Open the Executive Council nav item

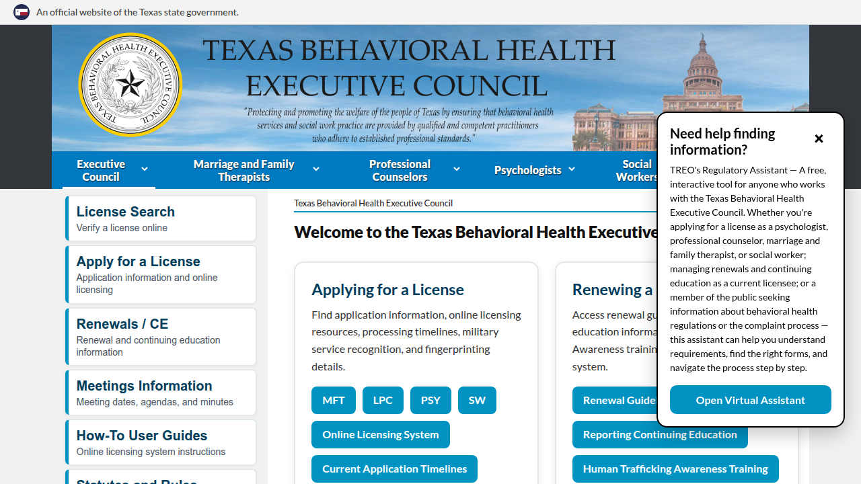101,170
